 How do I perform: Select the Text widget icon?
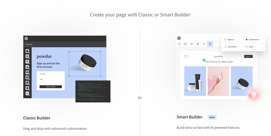point(27,62)
